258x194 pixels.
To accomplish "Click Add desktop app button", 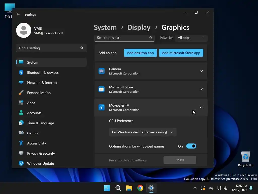I will [140, 53].
